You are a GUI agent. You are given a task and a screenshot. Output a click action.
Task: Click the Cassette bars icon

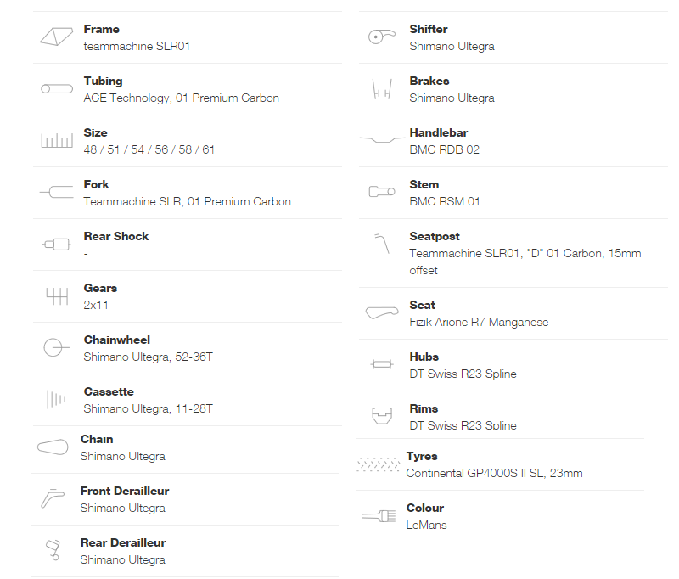pos(56,399)
